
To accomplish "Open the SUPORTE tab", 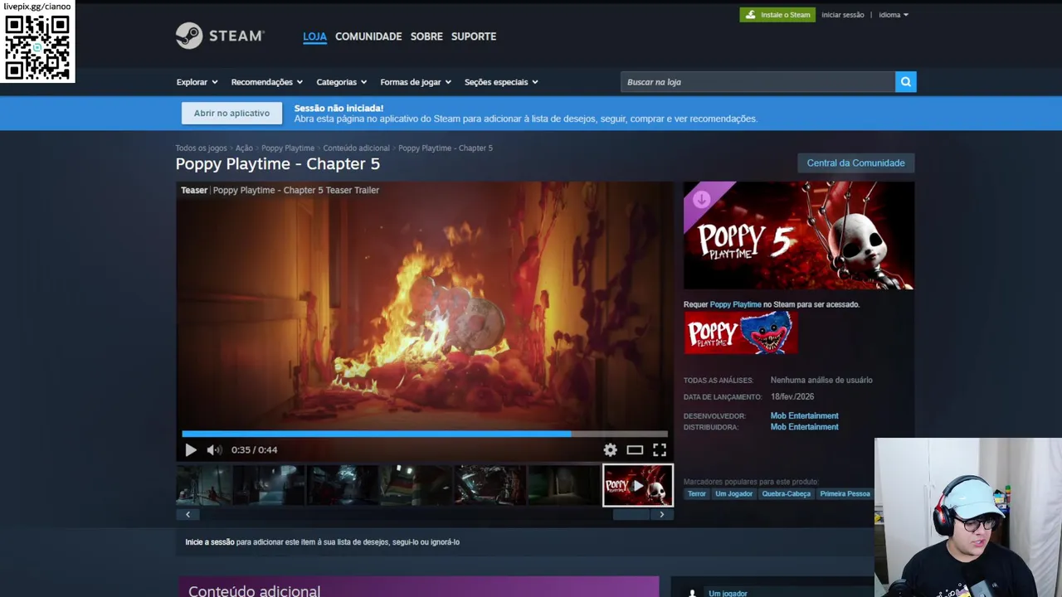I will (x=474, y=36).
